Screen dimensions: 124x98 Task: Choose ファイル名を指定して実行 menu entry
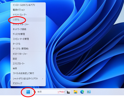[28, 73]
